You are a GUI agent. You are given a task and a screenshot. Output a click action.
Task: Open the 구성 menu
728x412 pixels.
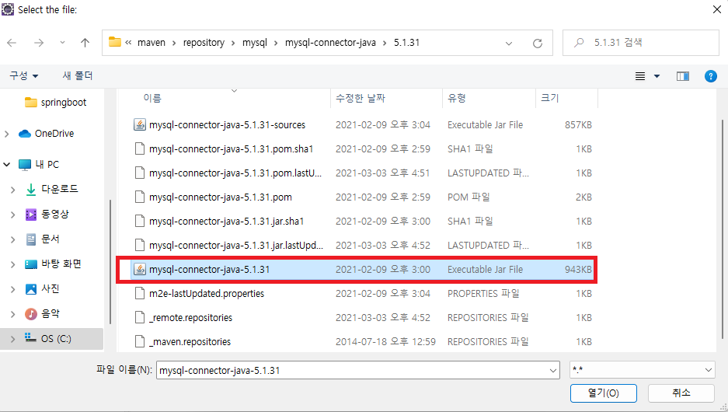(24, 75)
